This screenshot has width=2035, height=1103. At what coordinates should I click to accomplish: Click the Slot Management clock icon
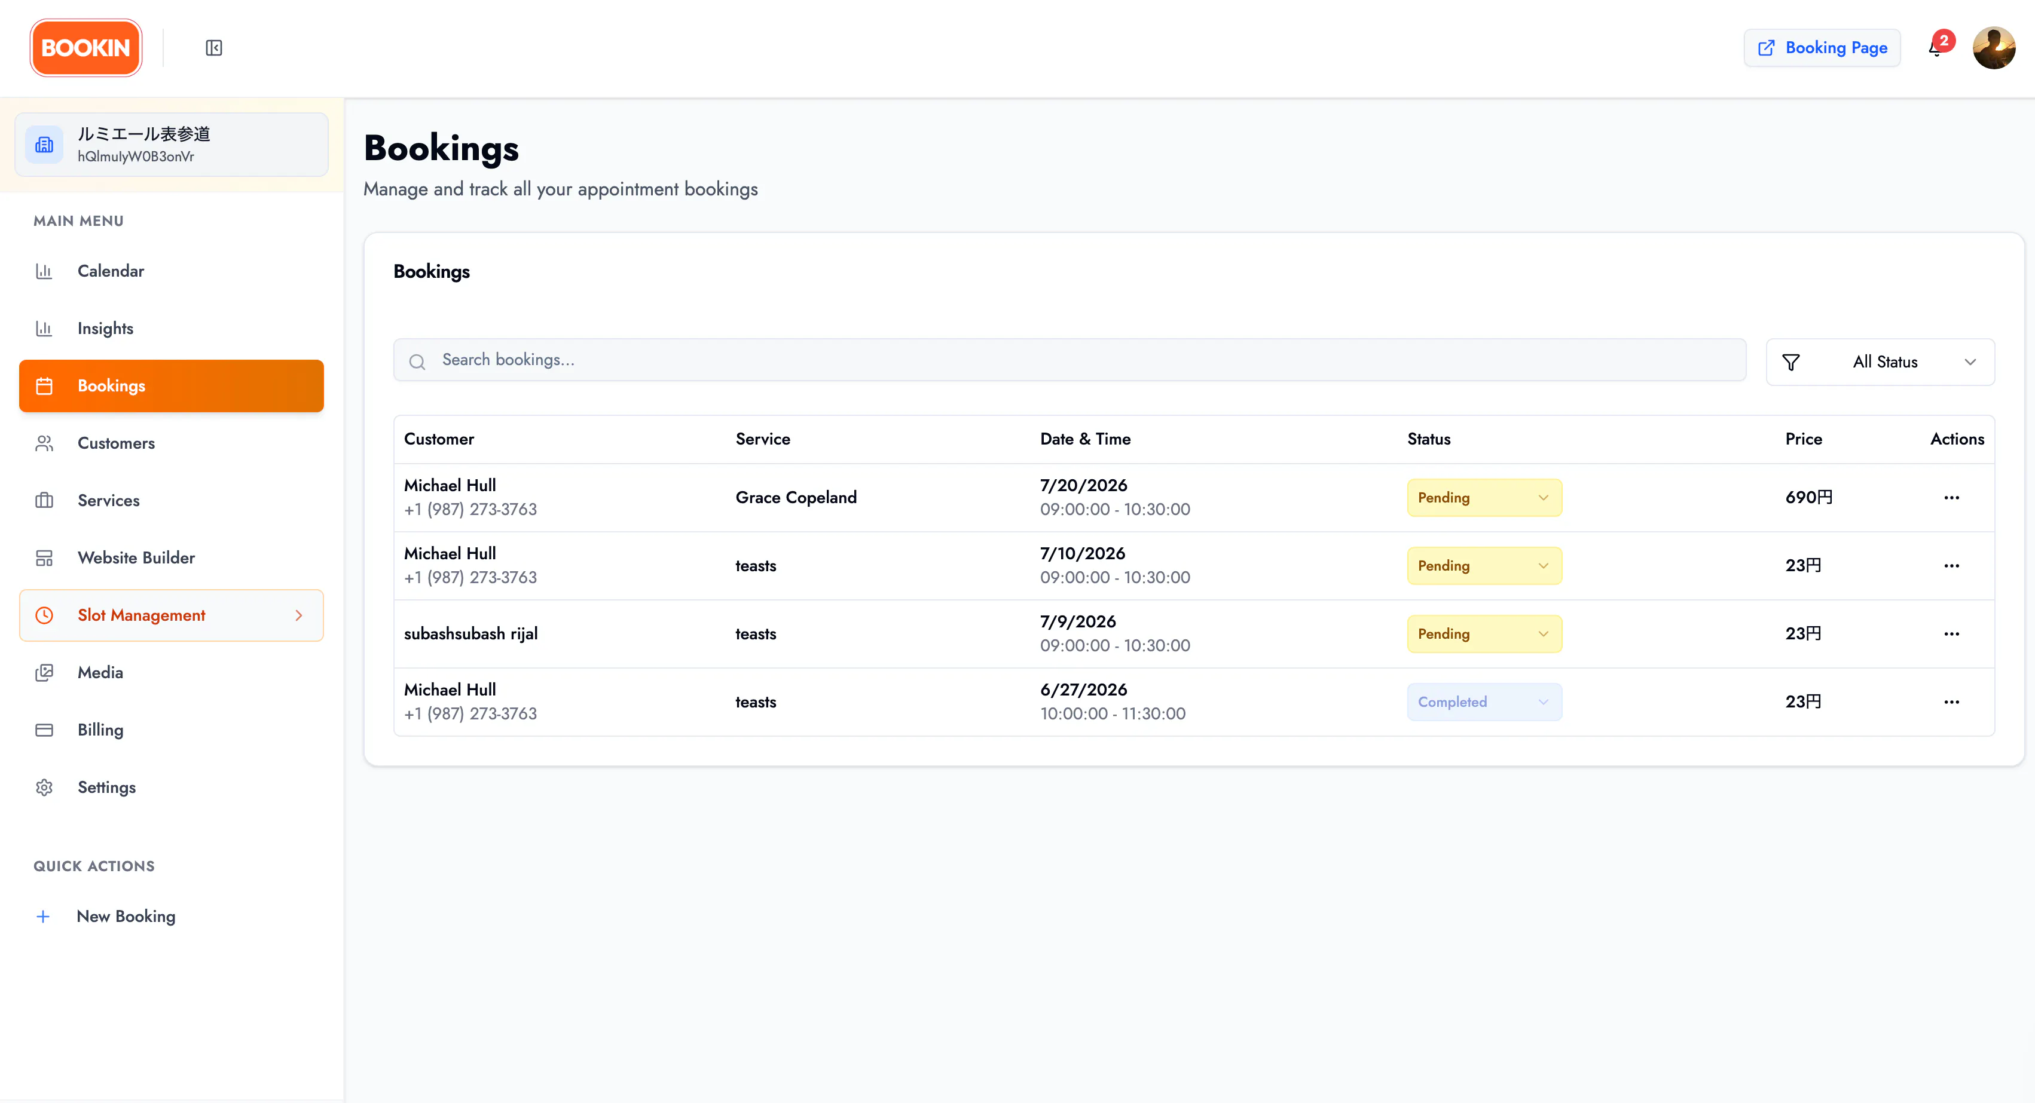(44, 615)
